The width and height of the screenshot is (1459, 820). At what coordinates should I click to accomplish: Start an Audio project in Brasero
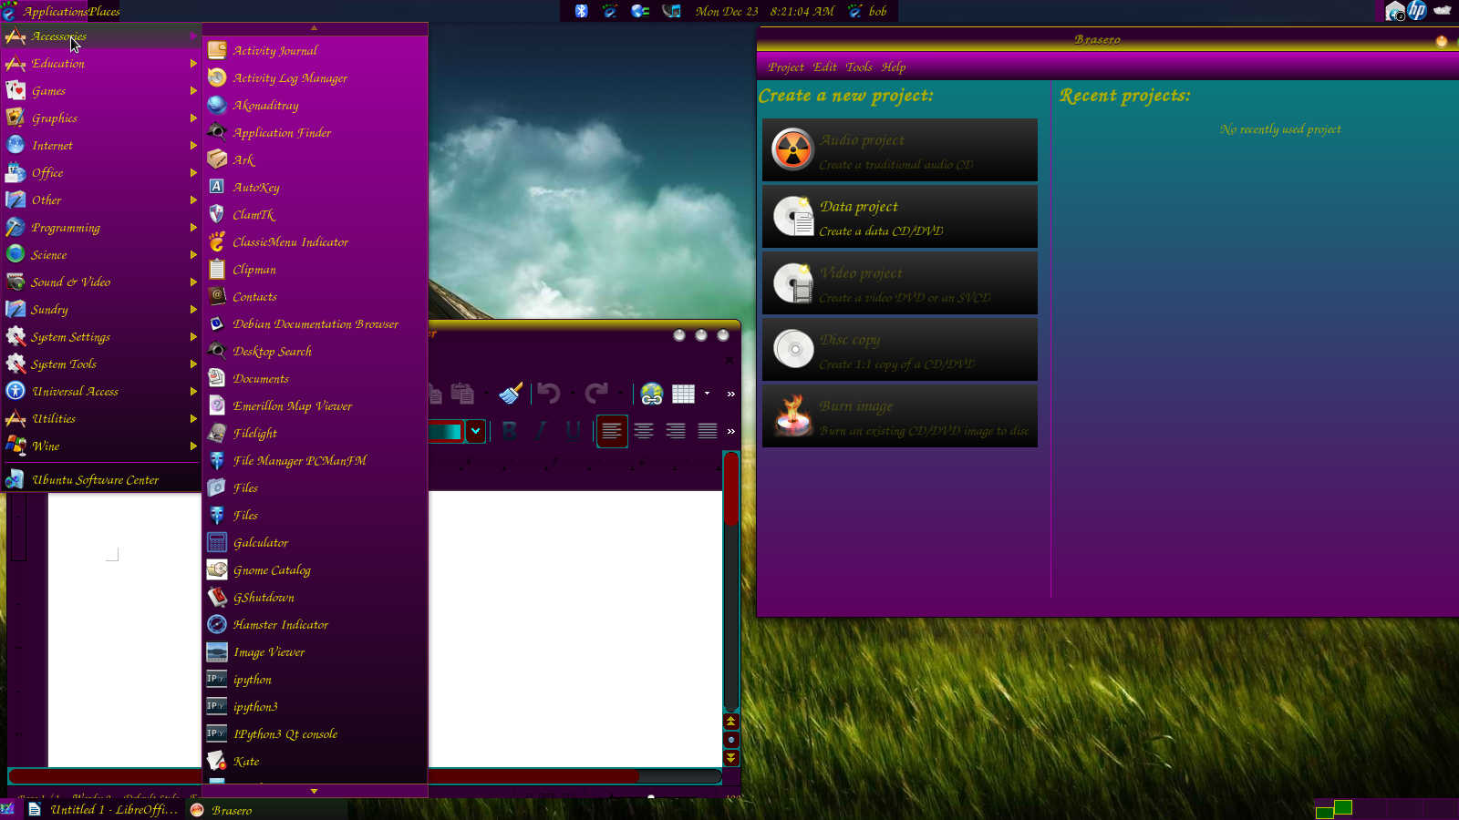coord(900,150)
